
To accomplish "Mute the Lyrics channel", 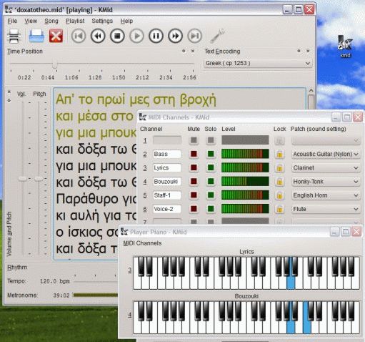I will point(194,168).
